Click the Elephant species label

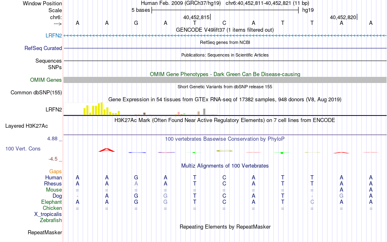51,202
